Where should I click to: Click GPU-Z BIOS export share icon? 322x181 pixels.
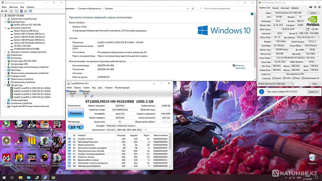(x=308, y=29)
